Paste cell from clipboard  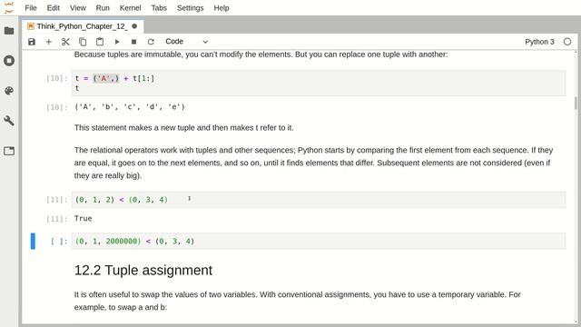(100, 42)
